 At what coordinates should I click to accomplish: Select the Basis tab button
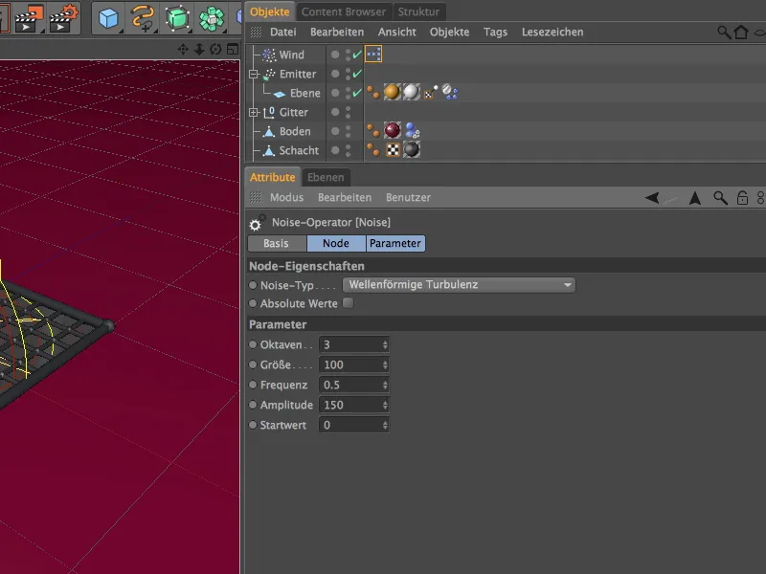click(x=277, y=243)
